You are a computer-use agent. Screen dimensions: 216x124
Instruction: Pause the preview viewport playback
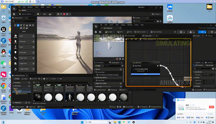pyautogui.click(x=120, y=59)
